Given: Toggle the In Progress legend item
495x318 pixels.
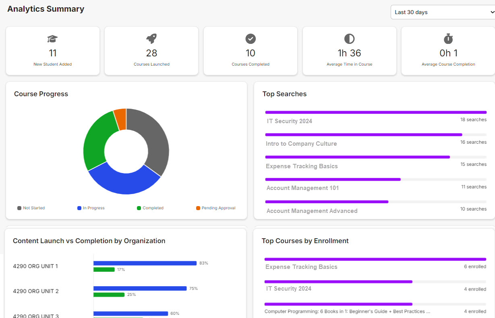Looking at the screenshot, I should coord(91,208).
